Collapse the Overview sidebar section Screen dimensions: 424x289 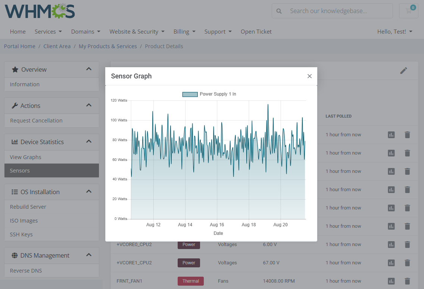point(89,69)
